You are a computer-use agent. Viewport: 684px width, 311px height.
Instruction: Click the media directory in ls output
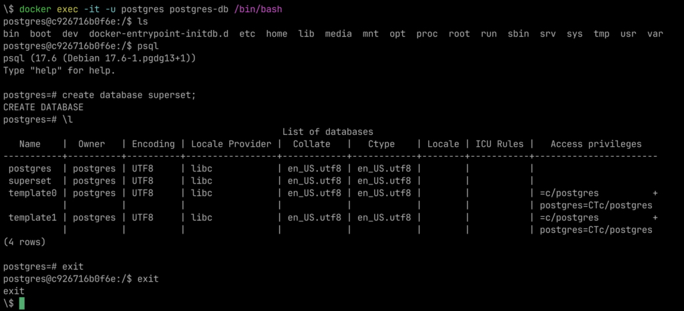click(338, 33)
